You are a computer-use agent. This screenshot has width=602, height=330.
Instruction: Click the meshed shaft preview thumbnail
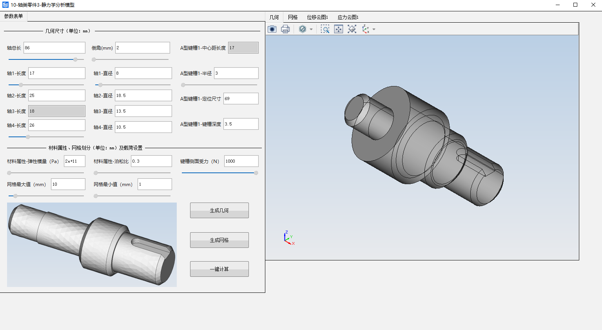click(92, 245)
